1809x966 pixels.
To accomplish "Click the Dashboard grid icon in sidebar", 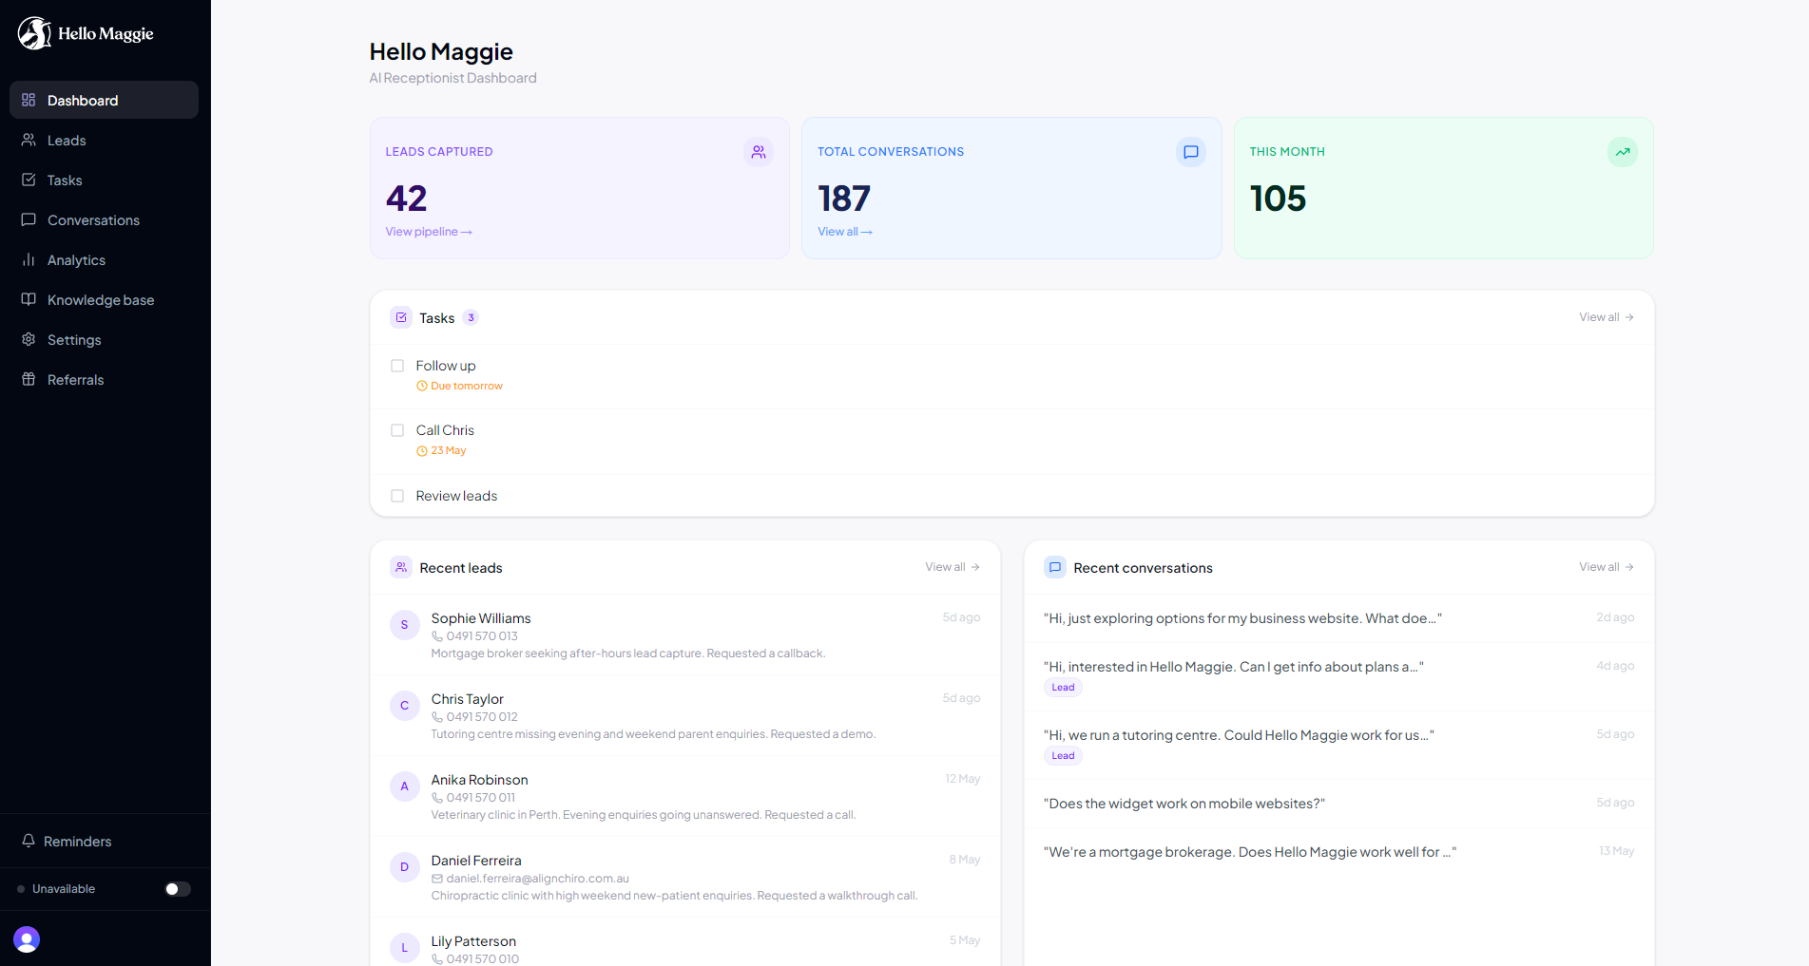I will pos(29,100).
